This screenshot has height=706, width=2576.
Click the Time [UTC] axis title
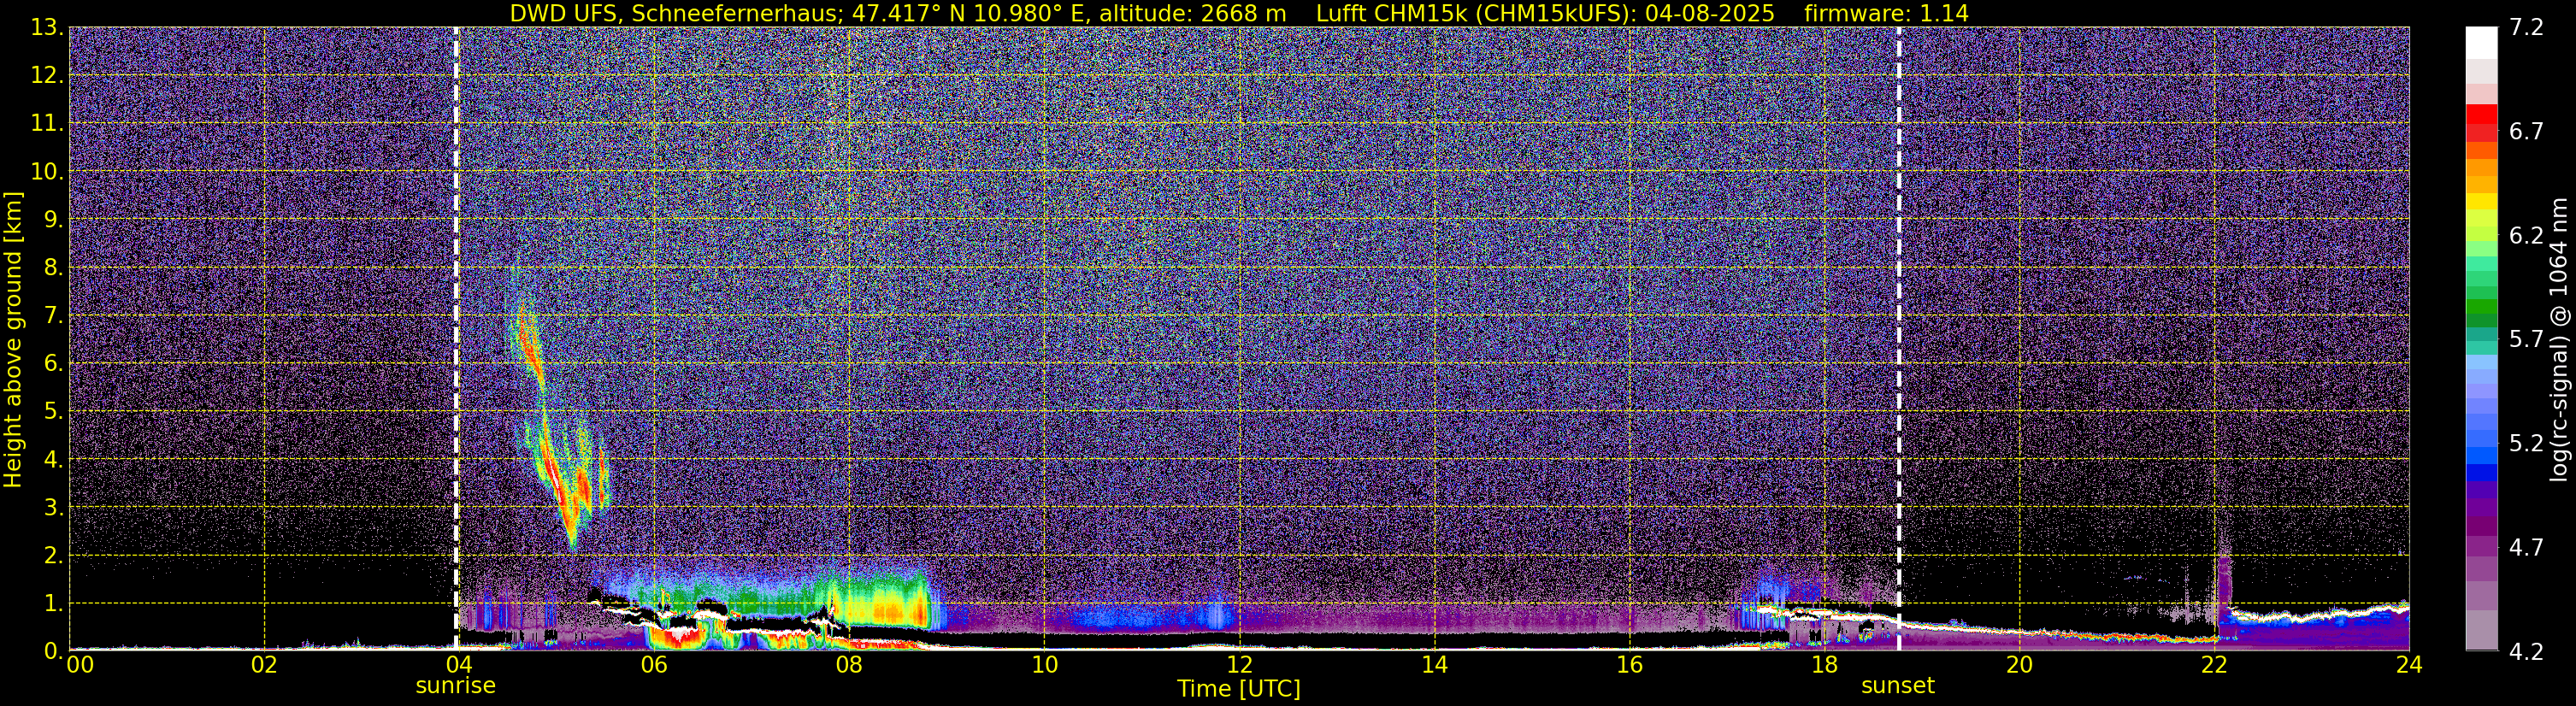click(1238, 689)
